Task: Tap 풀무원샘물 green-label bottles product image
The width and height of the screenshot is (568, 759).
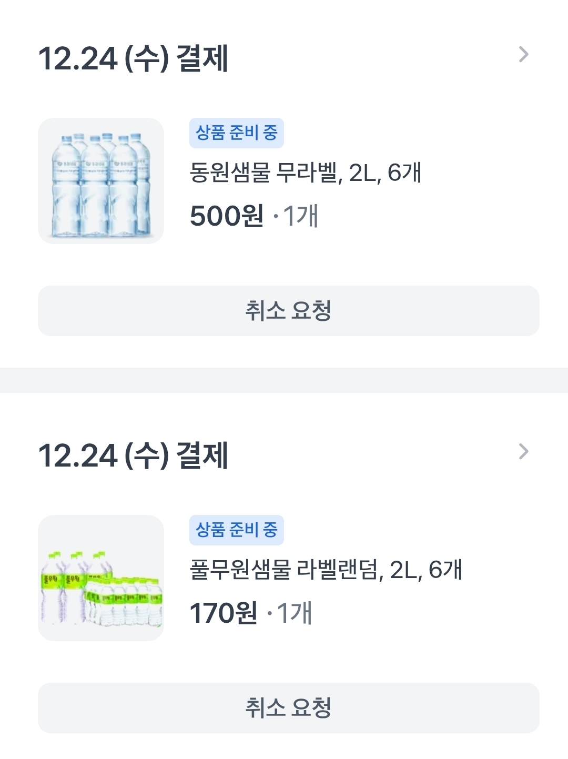Action: [101, 578]
